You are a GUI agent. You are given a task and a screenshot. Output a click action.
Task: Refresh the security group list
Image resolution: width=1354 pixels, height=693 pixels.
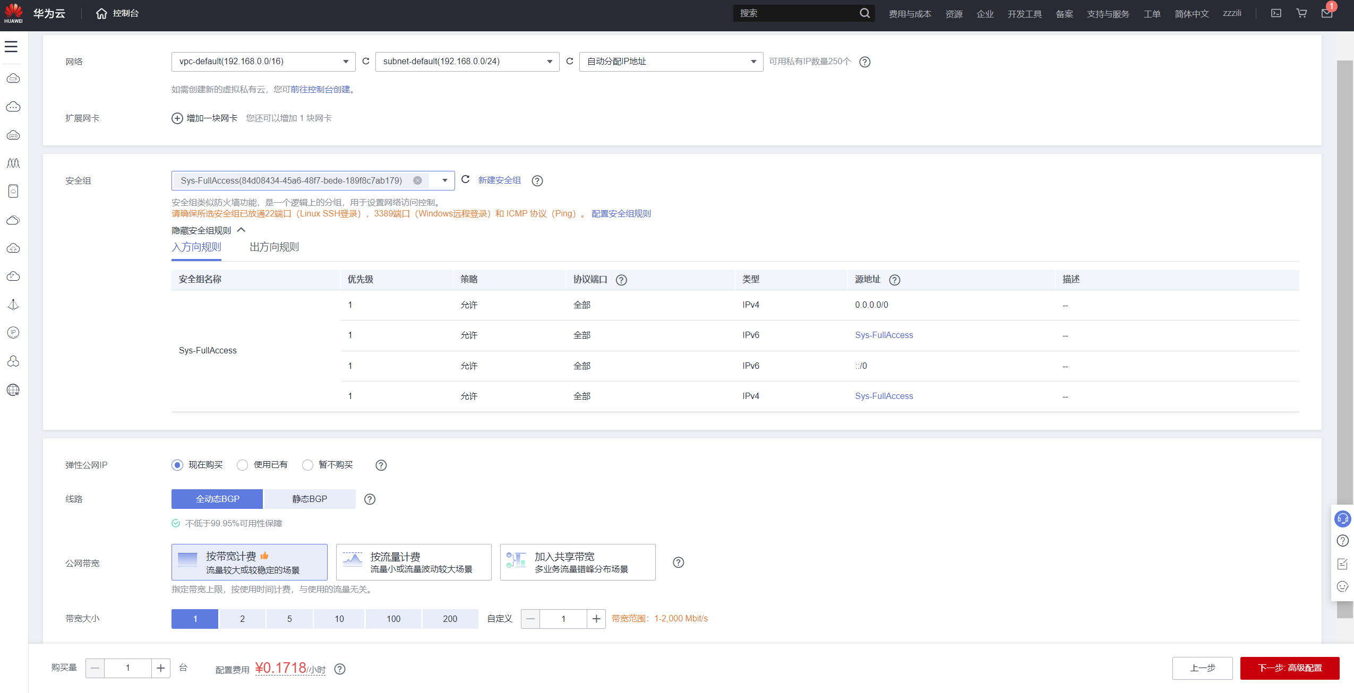(466, 180)
